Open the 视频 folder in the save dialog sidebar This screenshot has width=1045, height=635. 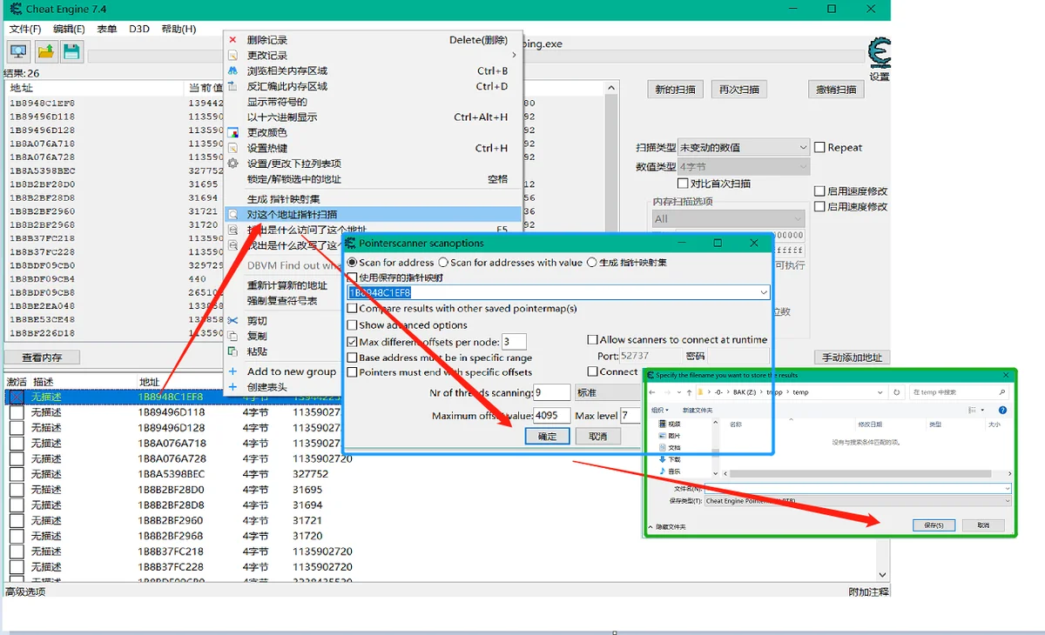(x=669, y=424)
